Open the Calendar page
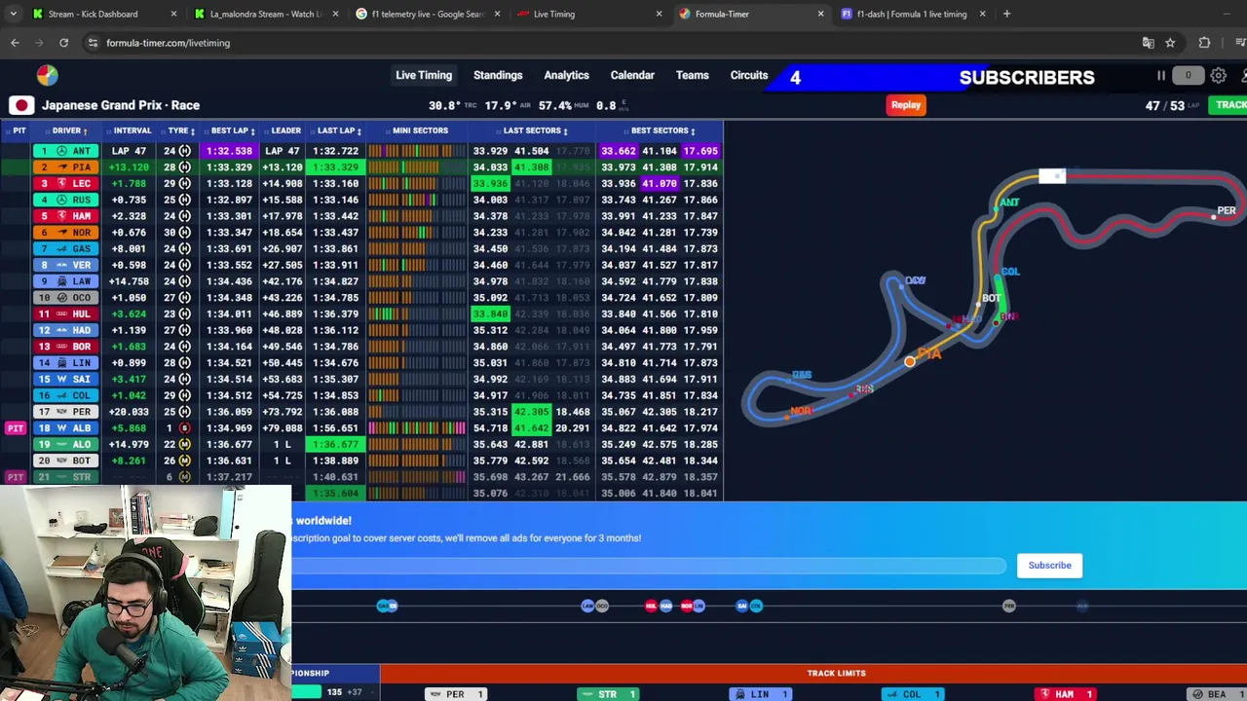 pos(632,75)
